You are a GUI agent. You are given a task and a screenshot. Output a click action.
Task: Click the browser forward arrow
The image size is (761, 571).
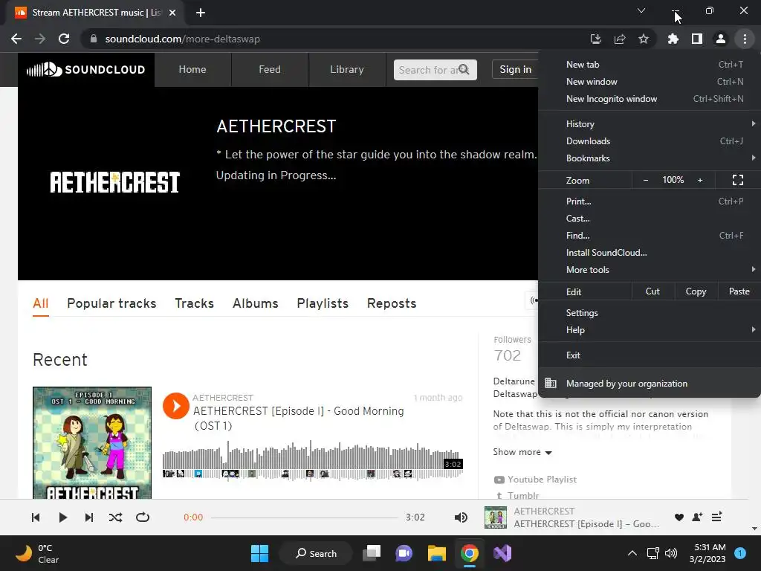point(40,39)
